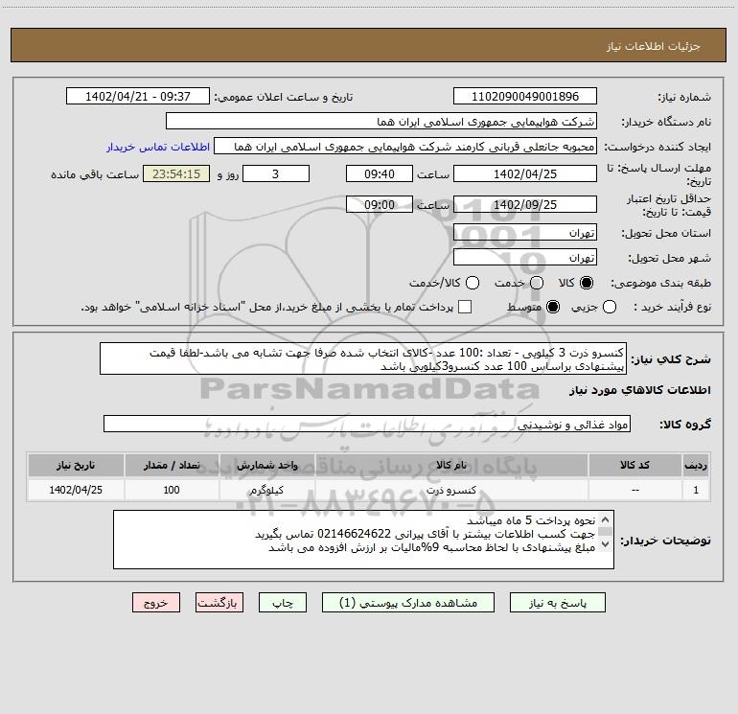This screenshot has height=714, width=738.
Task: Select the کالا radio button
Action: pyautogui.click(x=587, y=283)
